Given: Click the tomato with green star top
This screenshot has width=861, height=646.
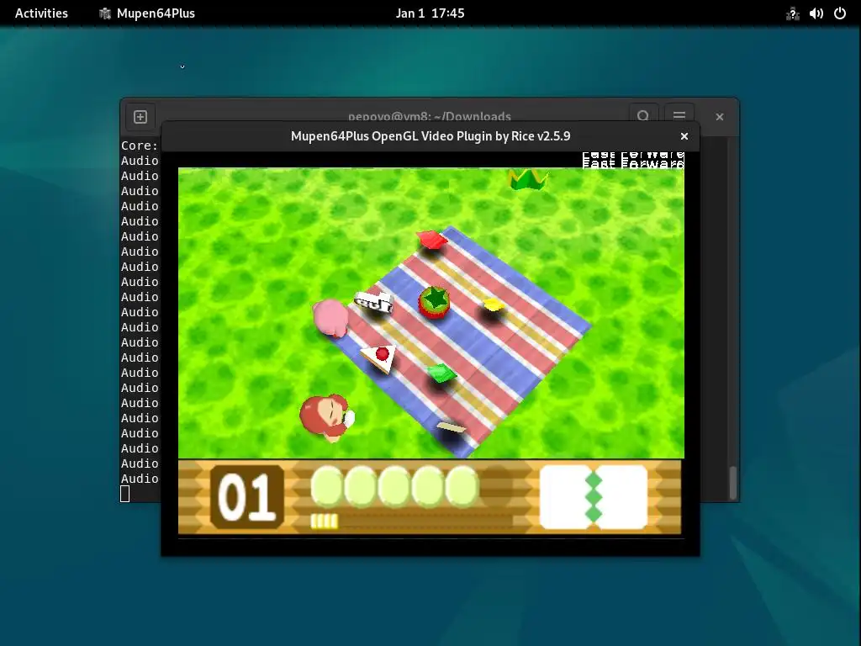Looking at the screenshot, I should click(x=434, y=302).
